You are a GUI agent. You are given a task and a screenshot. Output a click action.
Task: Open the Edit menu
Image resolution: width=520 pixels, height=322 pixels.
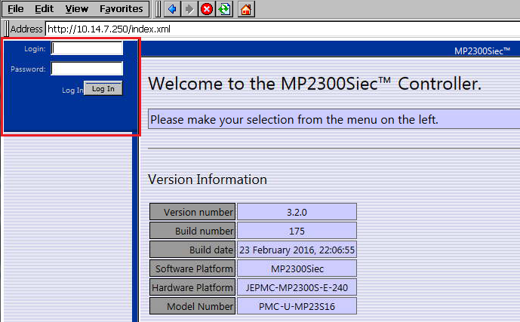click(x=44, y=8)
